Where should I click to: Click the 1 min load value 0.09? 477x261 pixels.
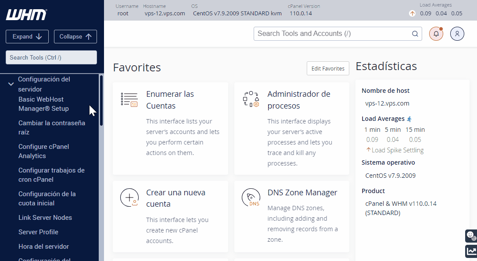(372, 140)
